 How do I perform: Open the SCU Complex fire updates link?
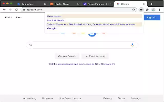pos(82,64)
